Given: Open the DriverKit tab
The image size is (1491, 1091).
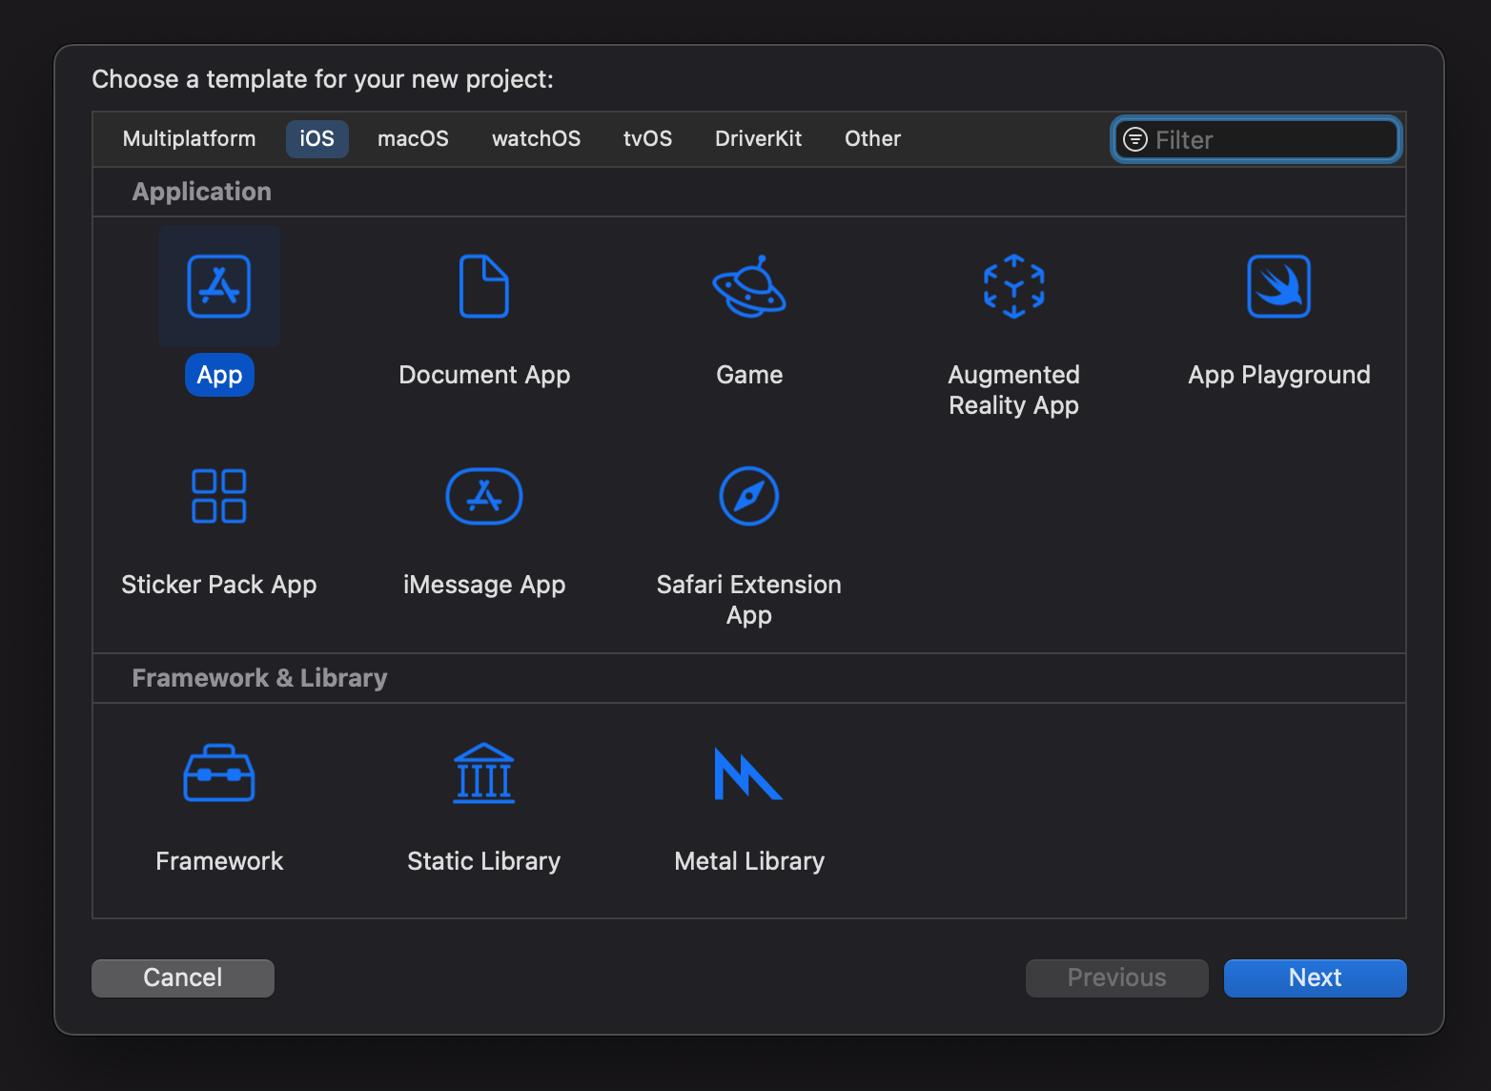Looking at the screenshot, I should [758, 139].
